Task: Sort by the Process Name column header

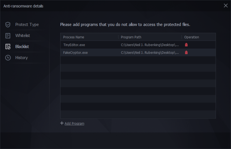Action: pyautogui.click(x=73, y=37)
